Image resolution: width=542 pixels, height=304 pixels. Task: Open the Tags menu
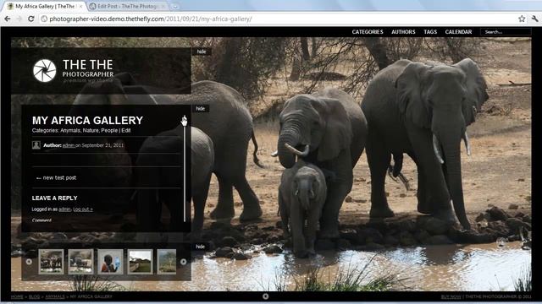430,32
